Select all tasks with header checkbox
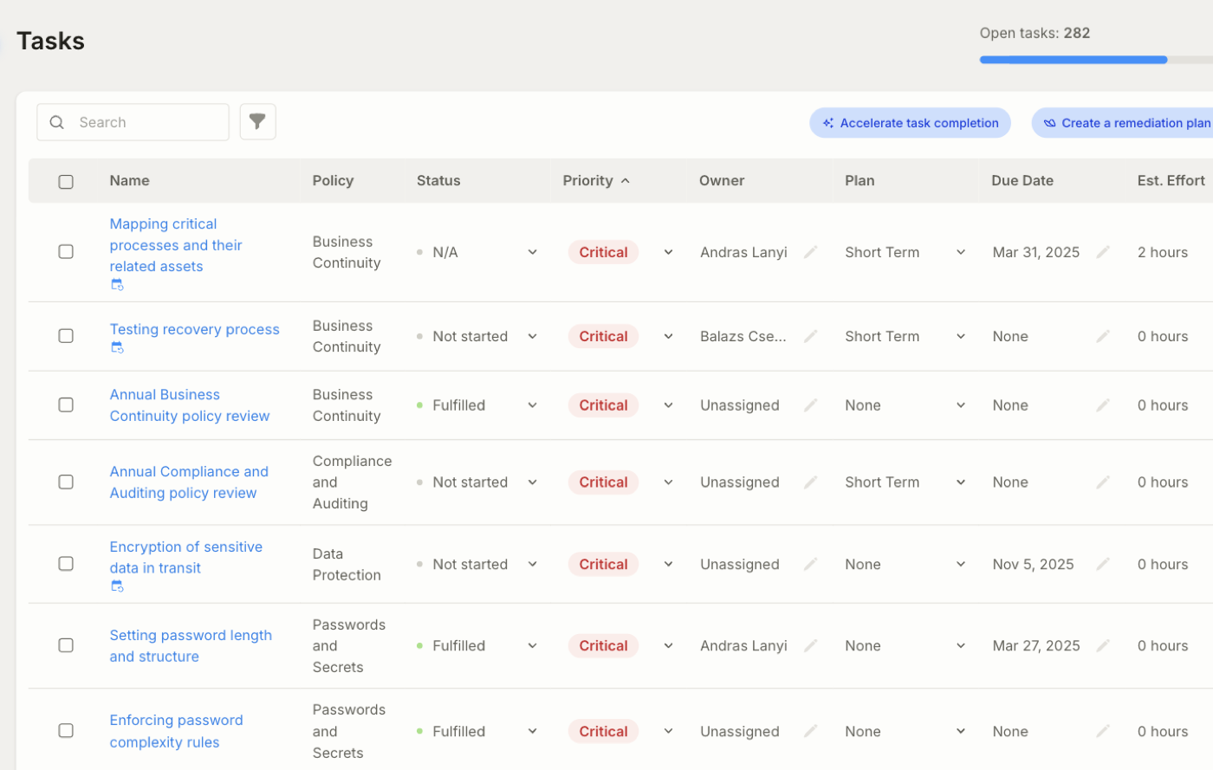Viewport: 1213px width, 770px height. point(66,181)
